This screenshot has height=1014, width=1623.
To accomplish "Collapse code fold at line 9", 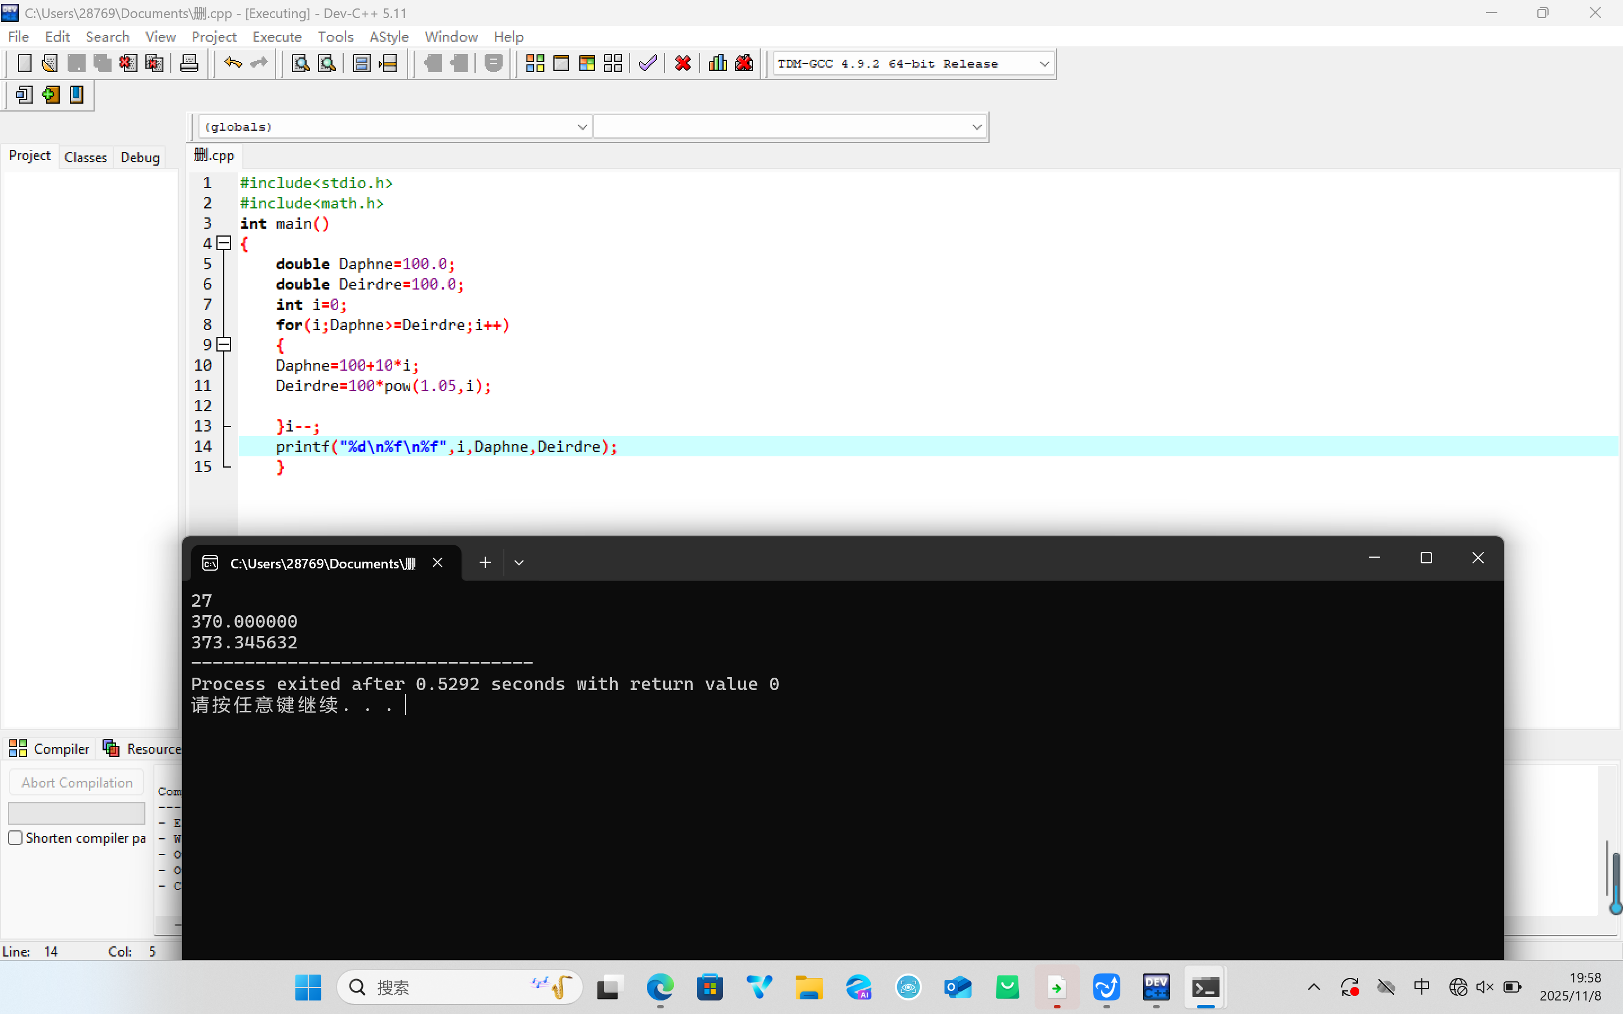I will coord(225,345).
